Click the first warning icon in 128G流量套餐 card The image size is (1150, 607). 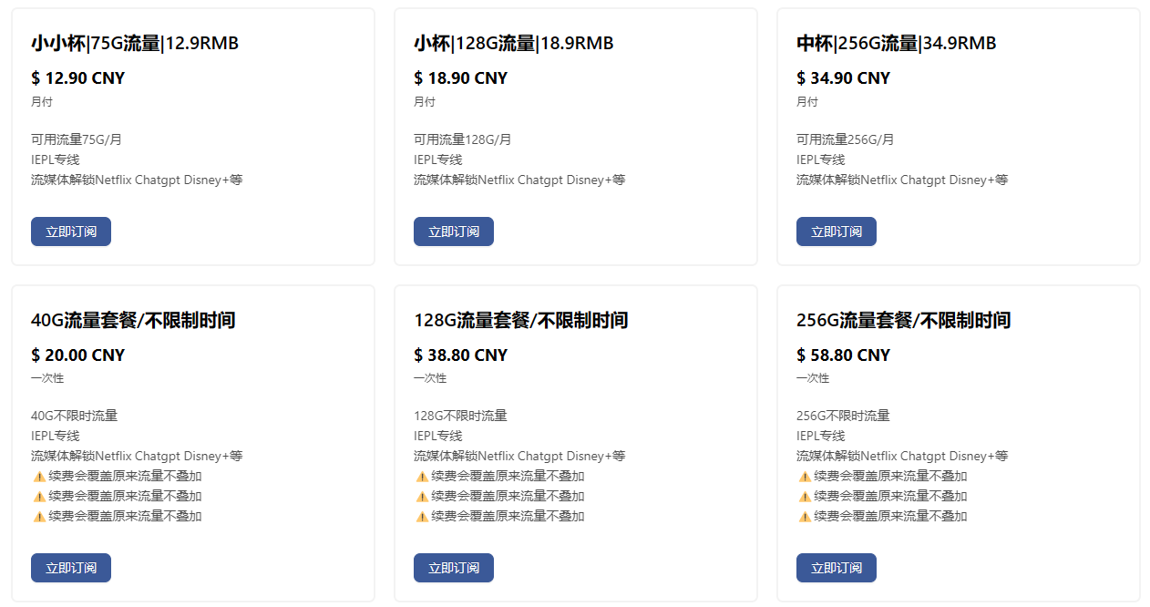point(422,476)
